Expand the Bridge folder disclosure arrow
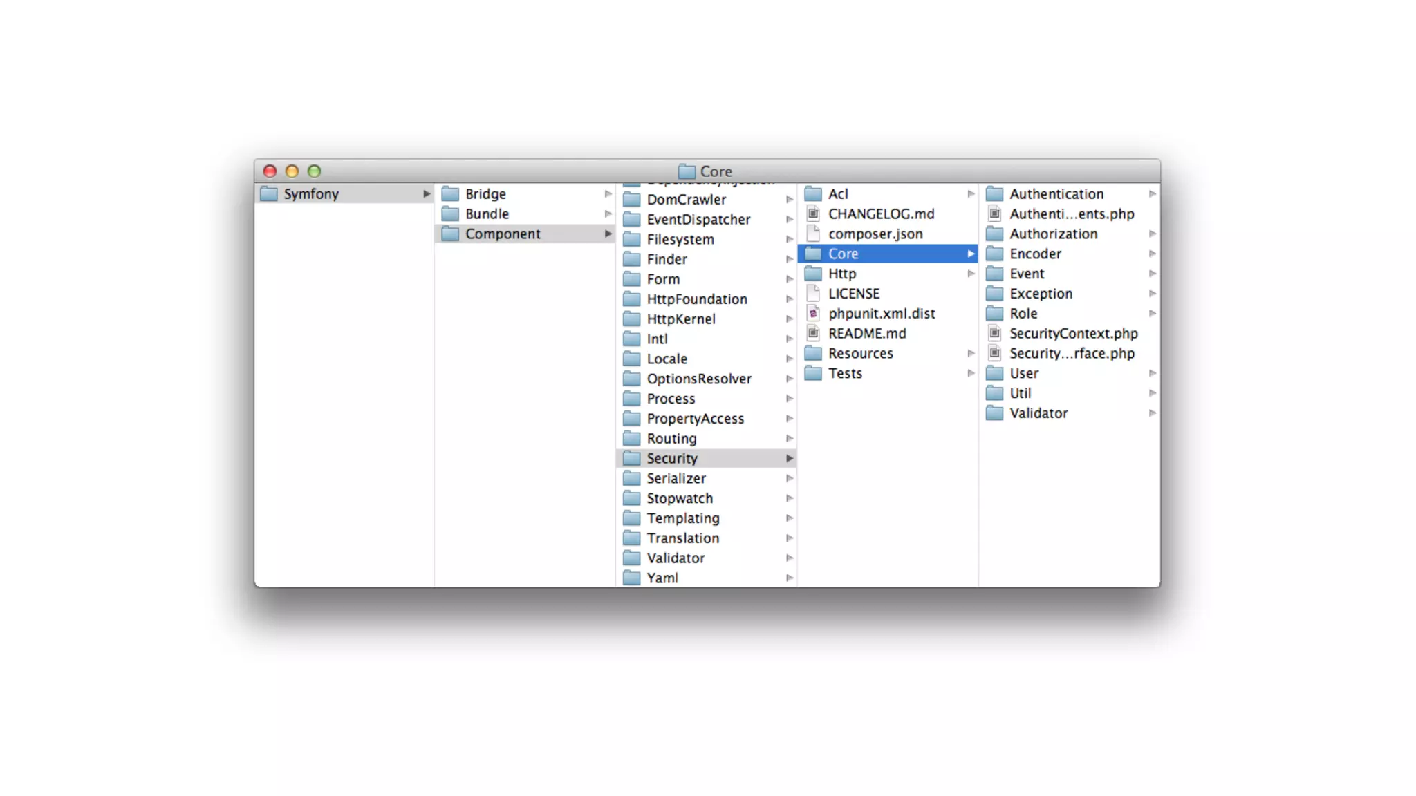Viewport: 1416px width, 796px height. coord(608,193)
